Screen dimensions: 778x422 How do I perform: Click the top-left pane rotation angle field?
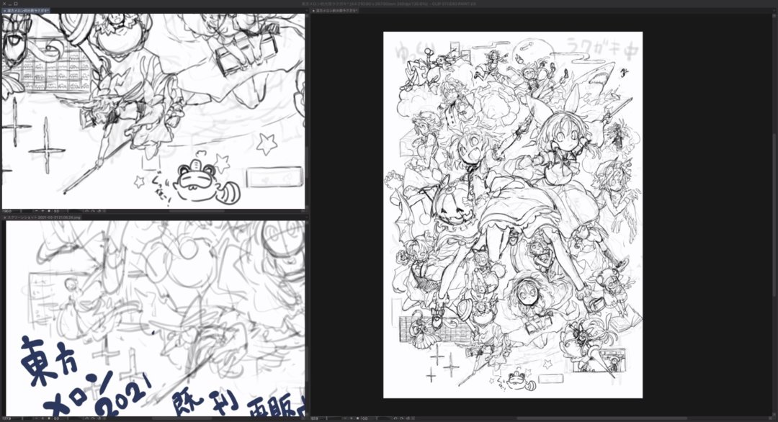click(x=57, y=211)
